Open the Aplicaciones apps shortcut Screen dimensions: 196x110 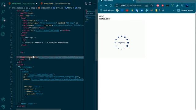coord(107,10)
